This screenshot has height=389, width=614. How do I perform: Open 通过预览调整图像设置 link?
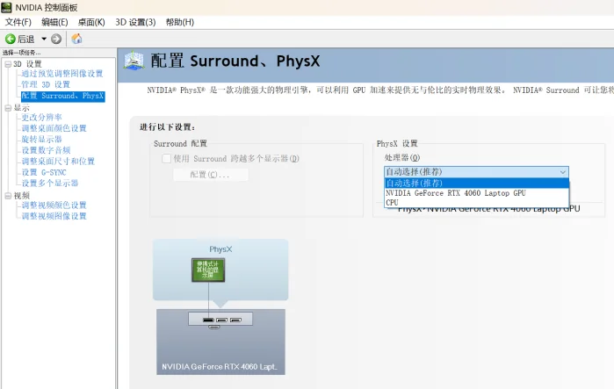pyautogui.click(x=62, y=74)
